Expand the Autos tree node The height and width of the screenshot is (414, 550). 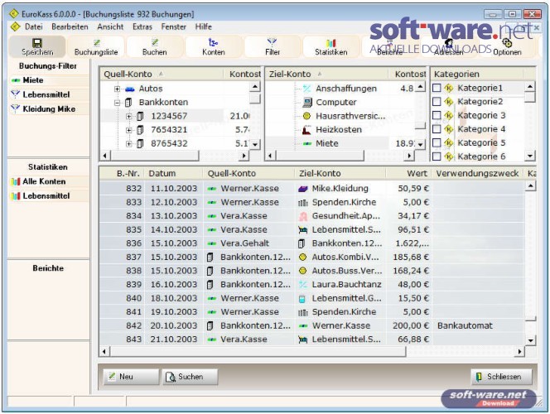click(x=117, y=89)
